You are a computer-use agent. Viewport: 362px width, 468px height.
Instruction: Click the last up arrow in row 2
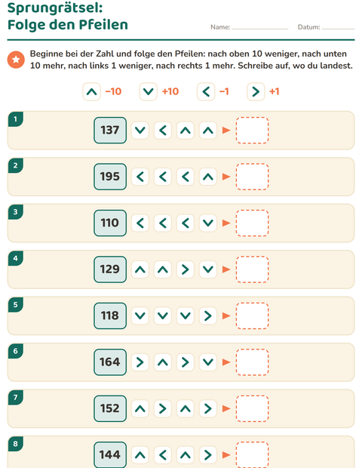pyautogui.click(x=208, y=177)
